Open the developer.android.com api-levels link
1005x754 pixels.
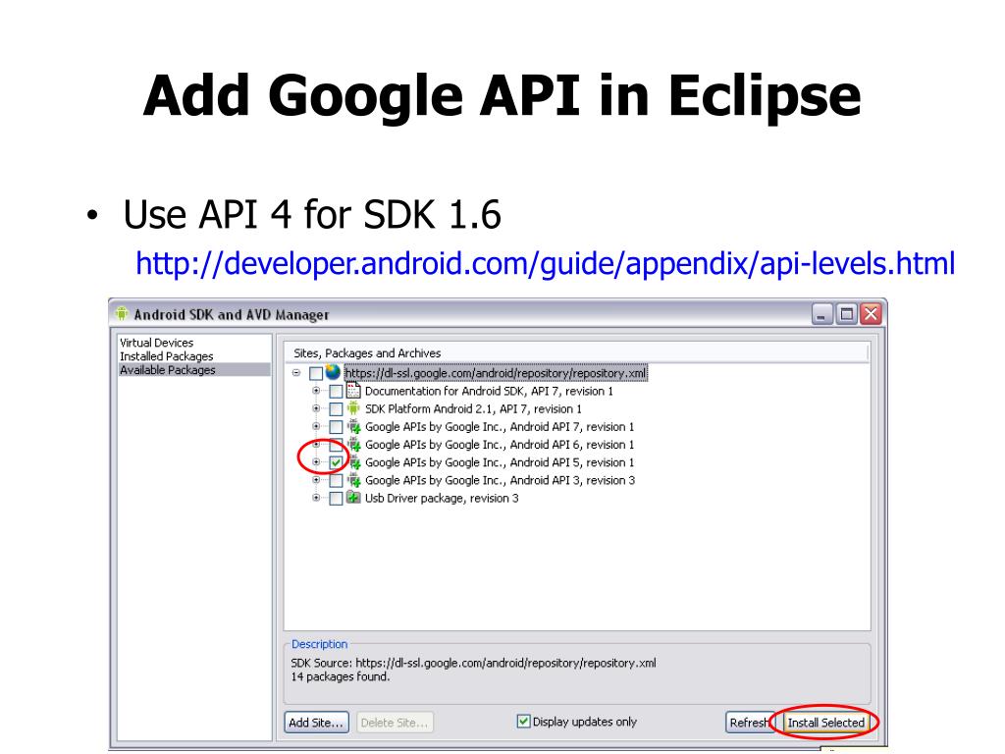click(x=545, y=263)
